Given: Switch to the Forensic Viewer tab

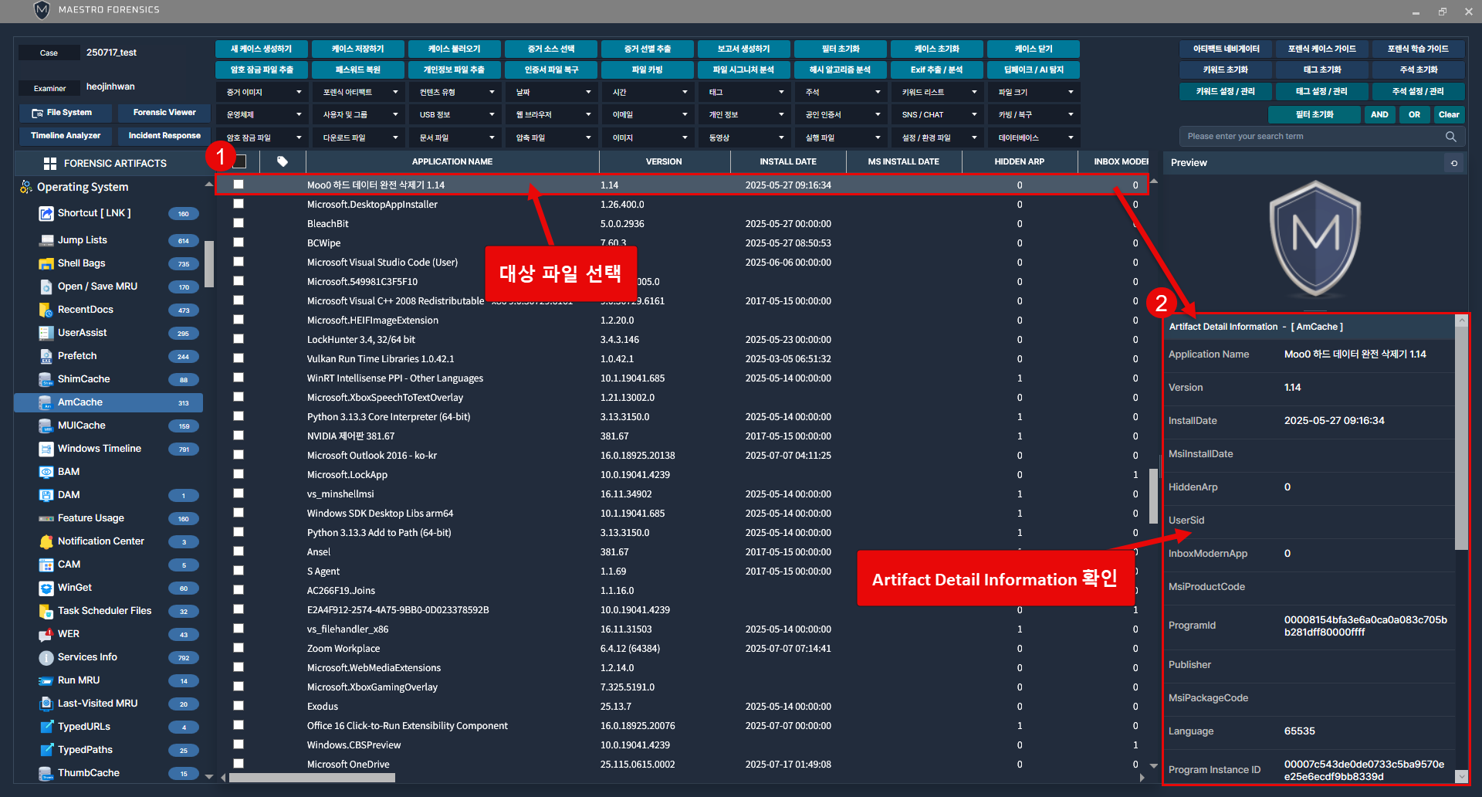Looking at the screenshot, I should [x=164, y=113].
